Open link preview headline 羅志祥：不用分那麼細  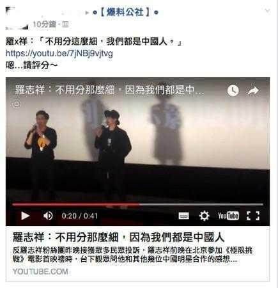pyautogui.click(x=118, y=237)
